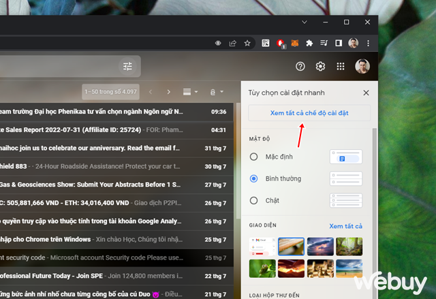Select the Mặc định density option

pyautogui.click(x=253, y=157)
